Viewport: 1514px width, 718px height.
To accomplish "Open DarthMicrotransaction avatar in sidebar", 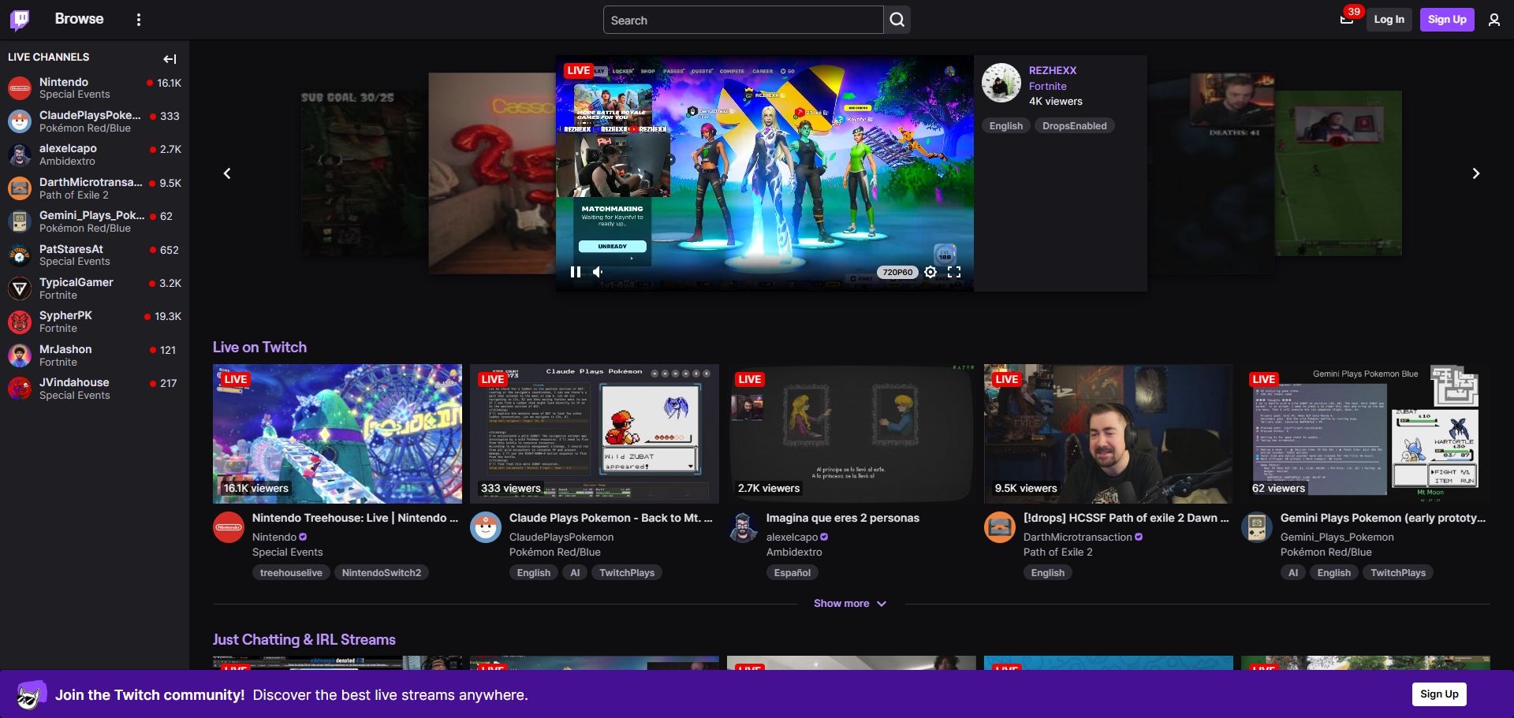I will click(x=20, y=188).
